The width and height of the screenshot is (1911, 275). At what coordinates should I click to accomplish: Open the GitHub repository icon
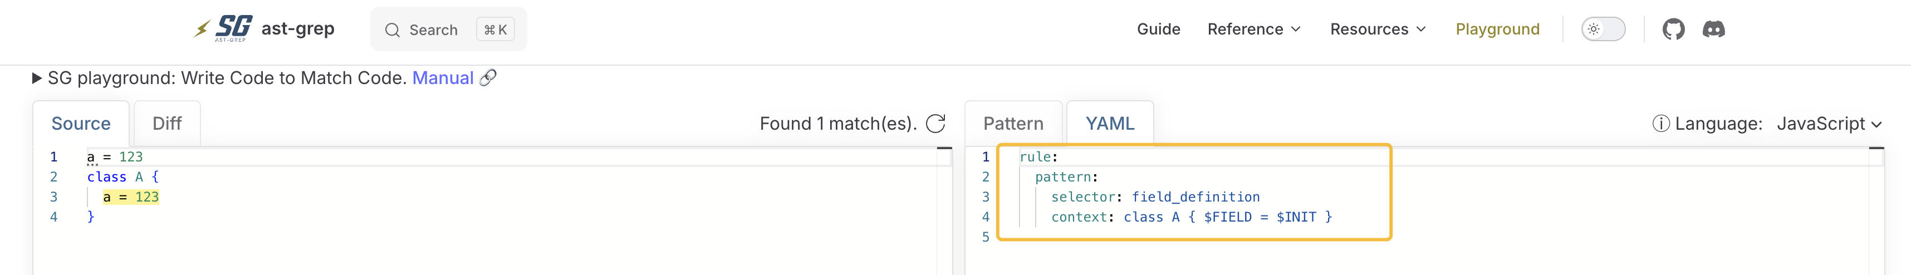[x=1673, y=30]
